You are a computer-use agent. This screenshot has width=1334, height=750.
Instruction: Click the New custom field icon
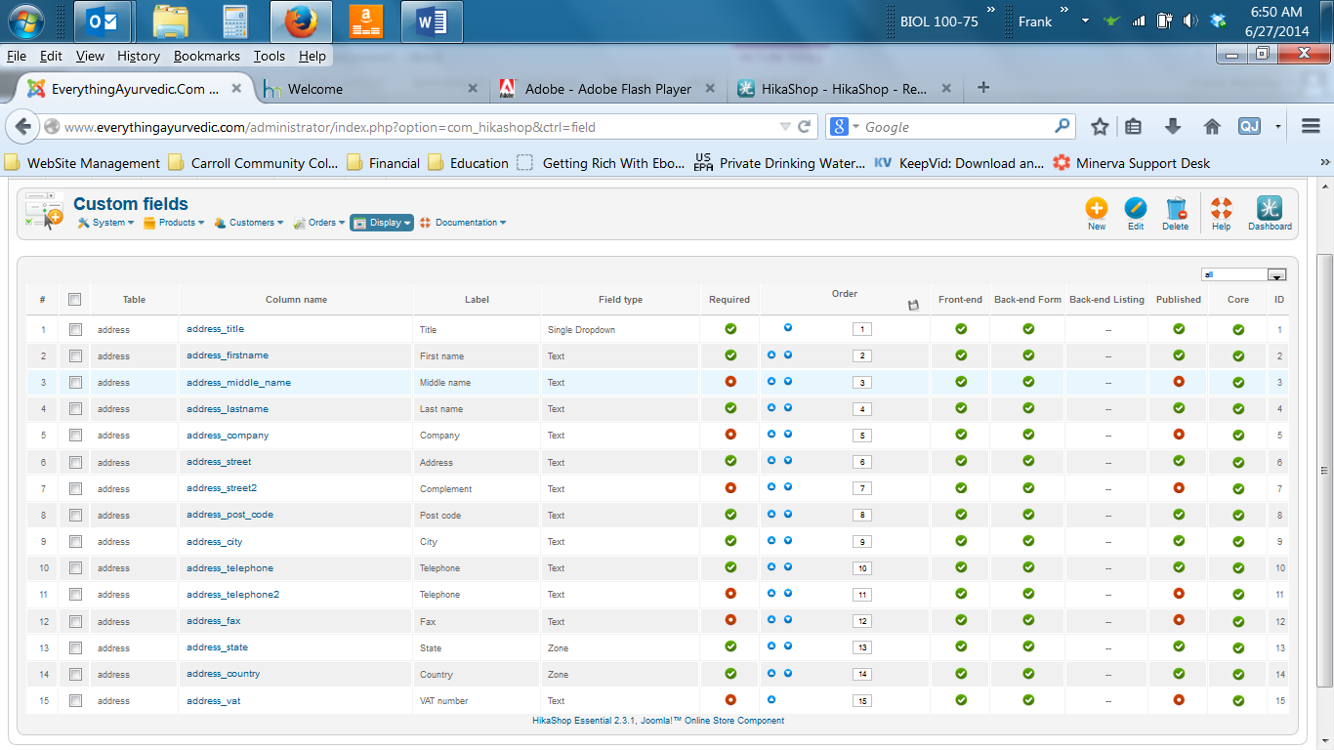pyautogui.click(x=1097, y=208)
